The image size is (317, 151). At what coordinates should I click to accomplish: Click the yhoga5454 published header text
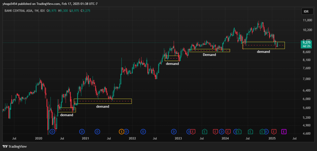click(x=50, y=4)
